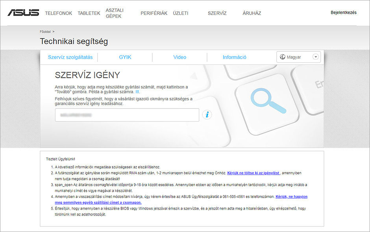370x232 pixels.
Task: Click 'Kérjük, ne hagyjon meg semmilyen' link
Action: click(181, 199)
